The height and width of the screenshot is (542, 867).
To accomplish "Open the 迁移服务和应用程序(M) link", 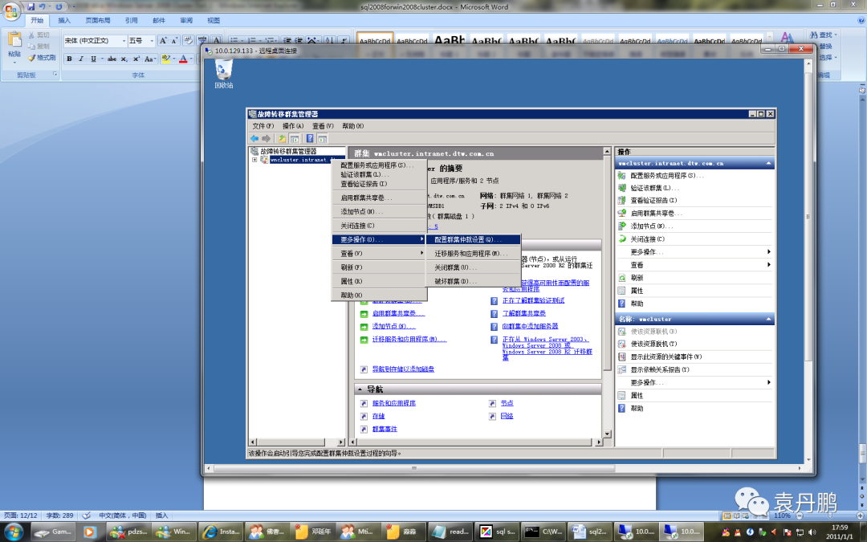I will pos(408,339).
